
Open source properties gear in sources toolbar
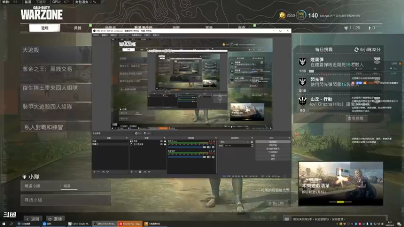140,172
